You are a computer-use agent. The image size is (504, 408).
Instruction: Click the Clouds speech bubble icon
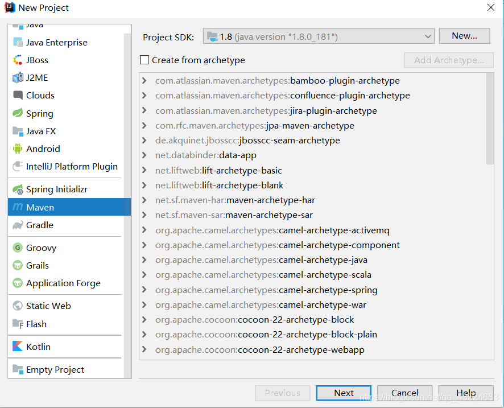tap(18, 95)
